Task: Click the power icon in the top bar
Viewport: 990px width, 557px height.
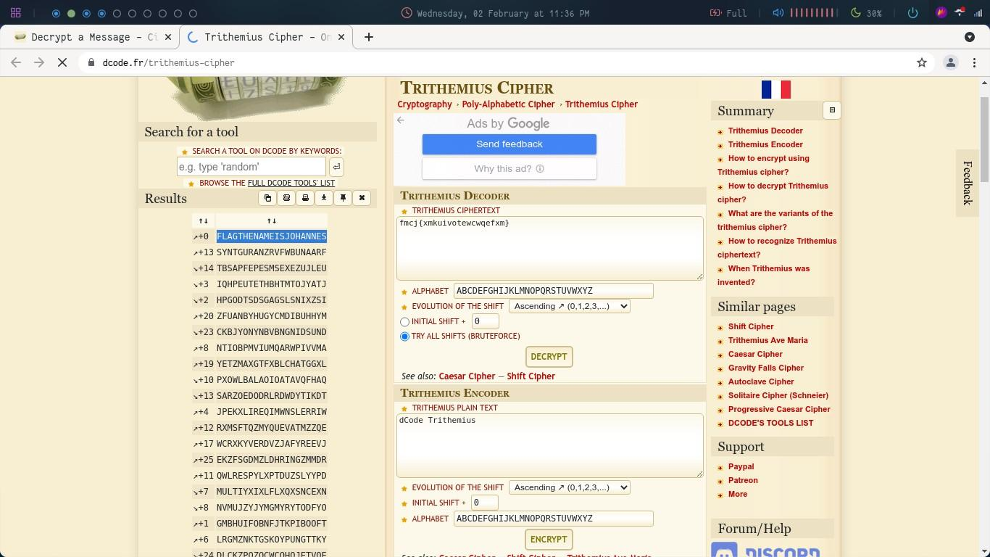Action: 912,13
